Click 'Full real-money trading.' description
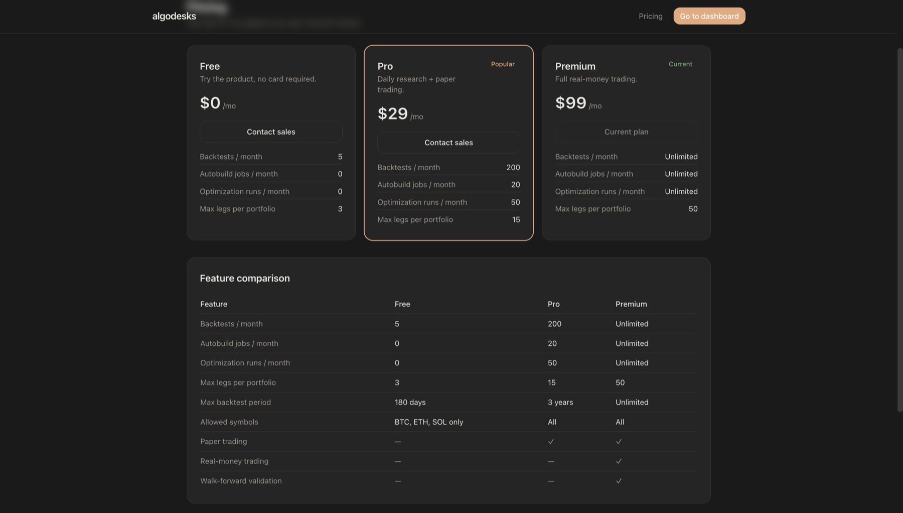903x513 pixels. click(x=596, y=79)
